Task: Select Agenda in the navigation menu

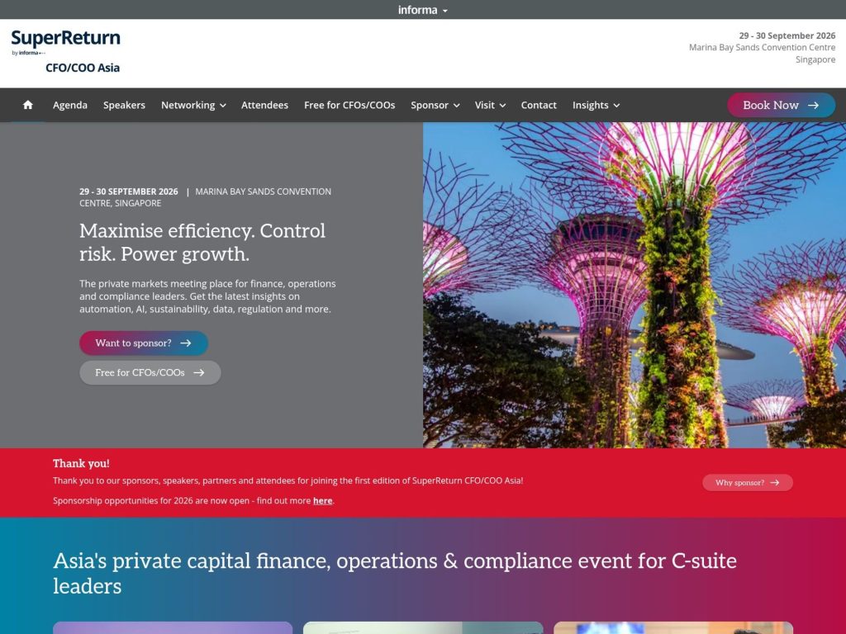Action: point(69,105)
